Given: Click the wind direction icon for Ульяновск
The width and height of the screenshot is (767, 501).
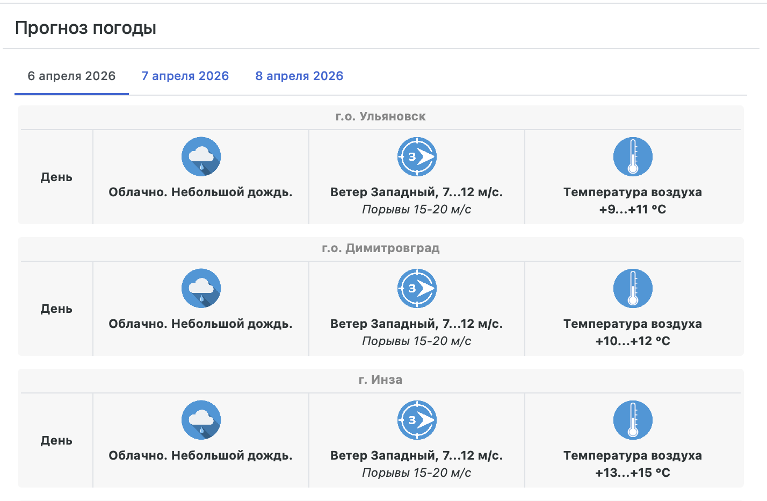Looking at the screenshot, I should [x=417, y=156].
